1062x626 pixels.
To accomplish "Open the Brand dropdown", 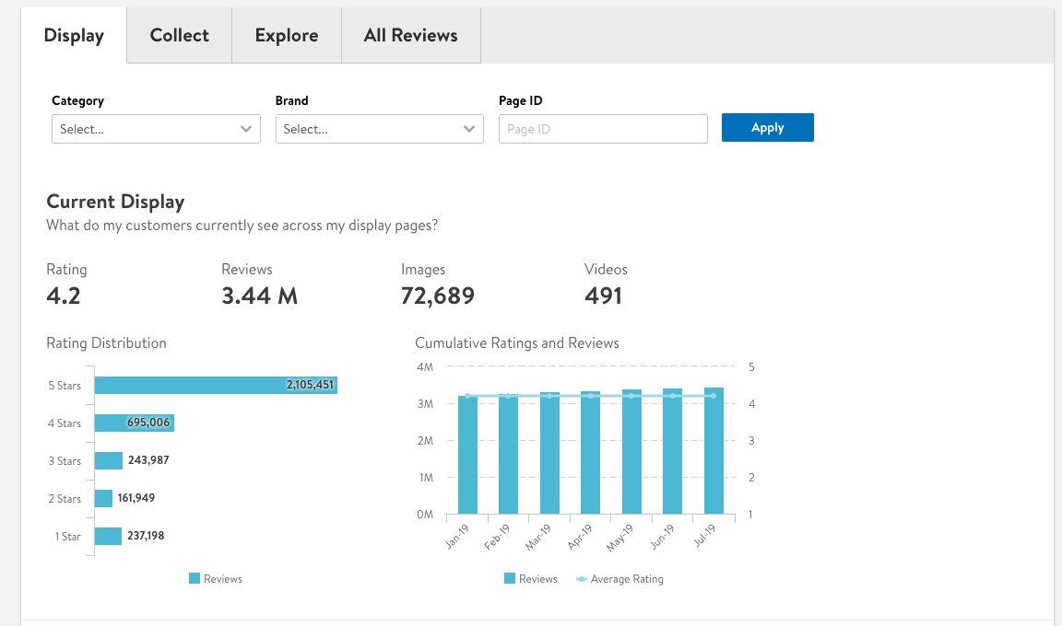I will [x=379, y=129].
